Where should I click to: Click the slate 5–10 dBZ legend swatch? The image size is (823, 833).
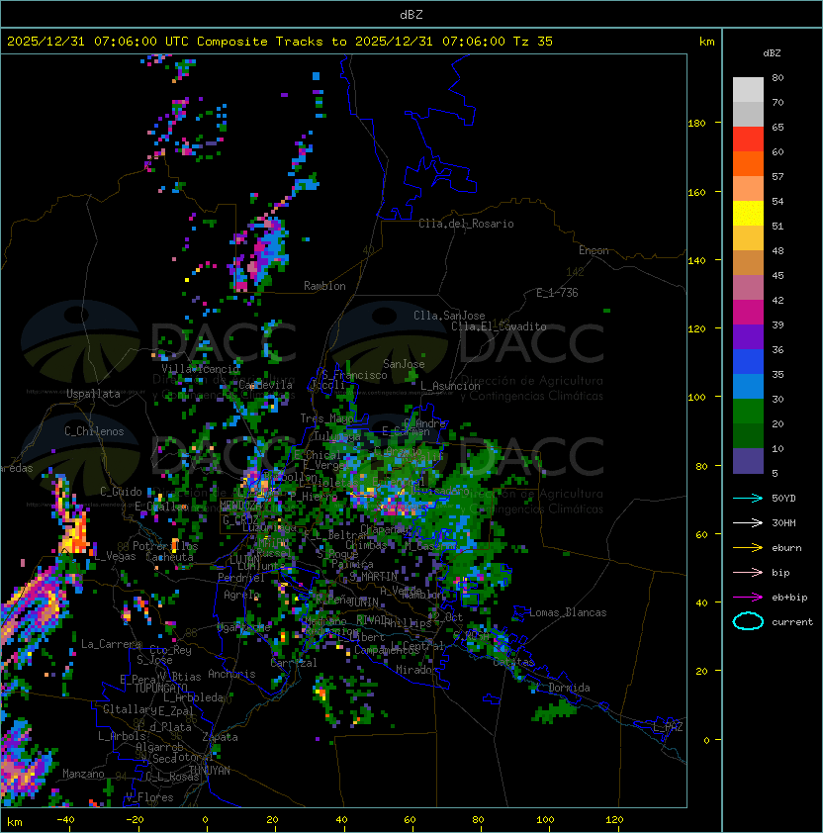[x=748, y=461]
